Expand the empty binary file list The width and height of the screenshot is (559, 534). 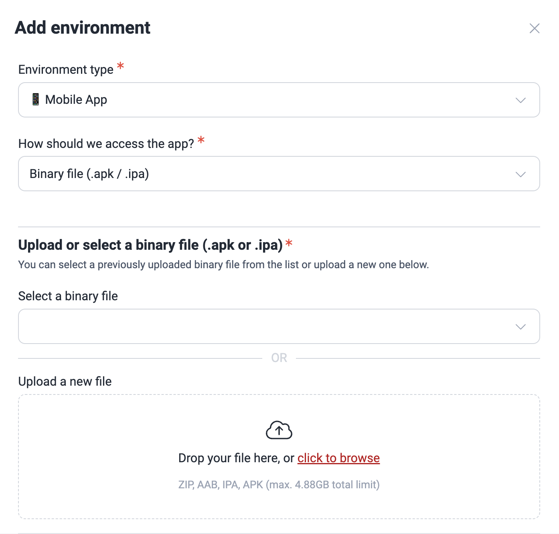520,326
